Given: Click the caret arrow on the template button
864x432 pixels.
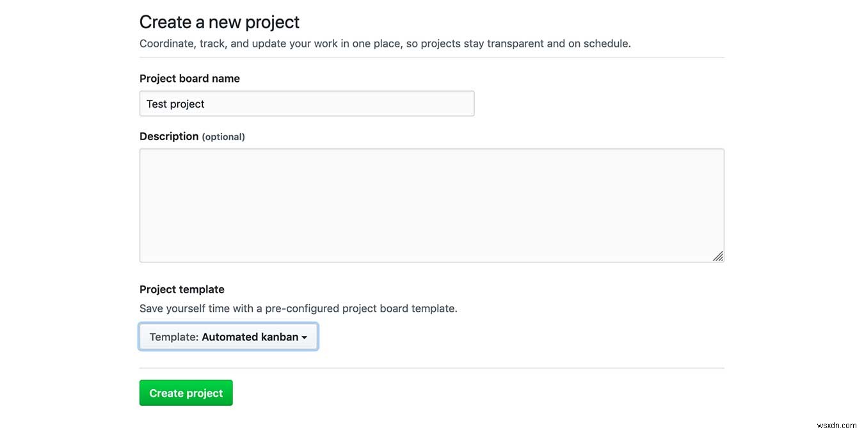Looking at the screenshot, I should click(305, 337).
